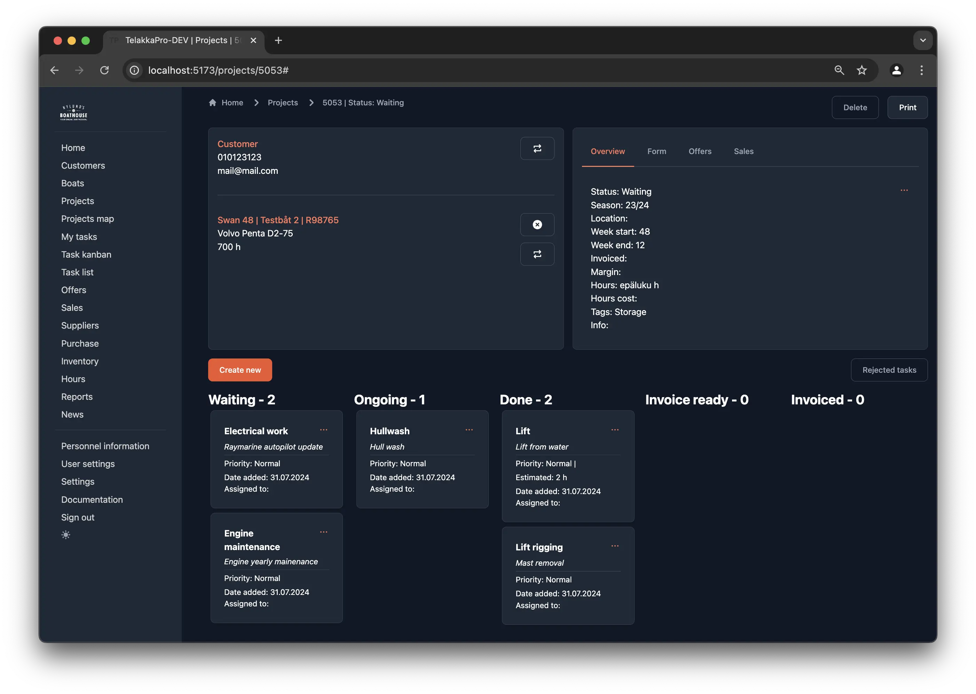Open Customers in the sidebar
The width and height of the screenshot is (976, 694).
pos(83,166)
